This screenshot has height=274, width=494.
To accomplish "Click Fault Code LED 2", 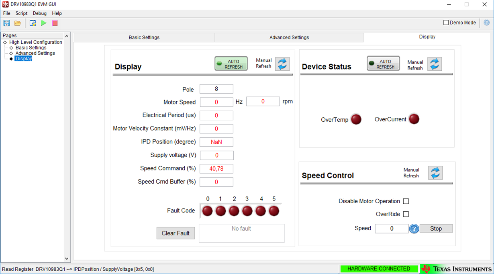I will (234, 211).
